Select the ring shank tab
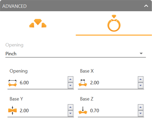The image size is (152, 125). (x=114, y=23)
